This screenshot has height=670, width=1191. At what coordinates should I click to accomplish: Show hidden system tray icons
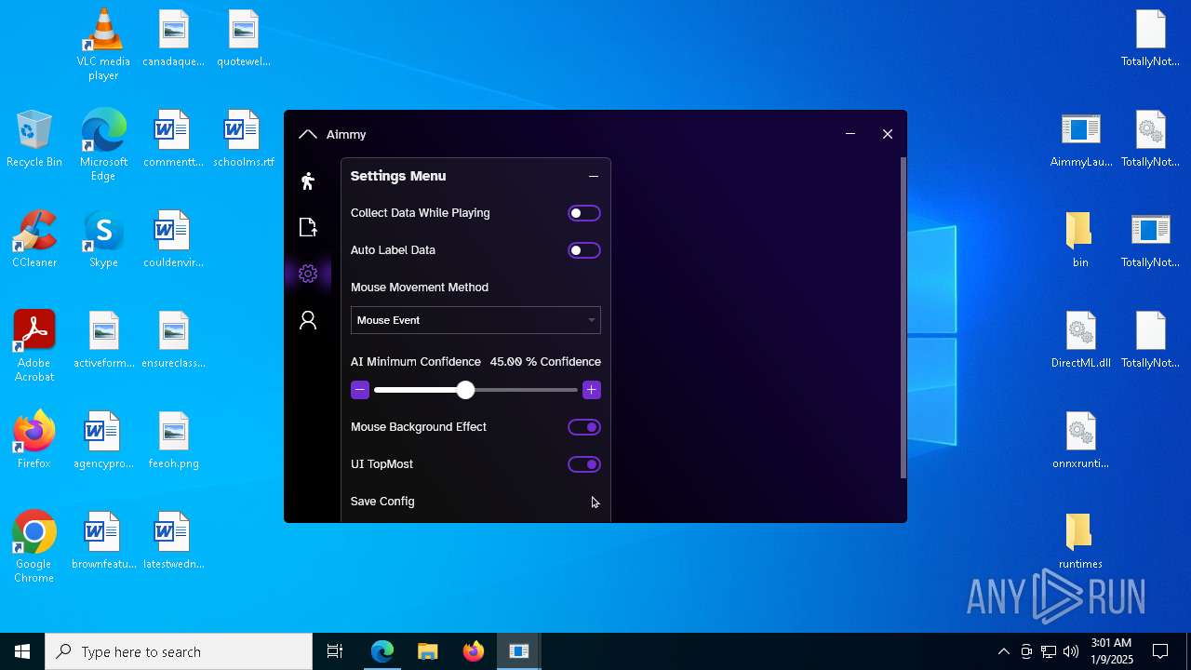tap(1003, 651)
